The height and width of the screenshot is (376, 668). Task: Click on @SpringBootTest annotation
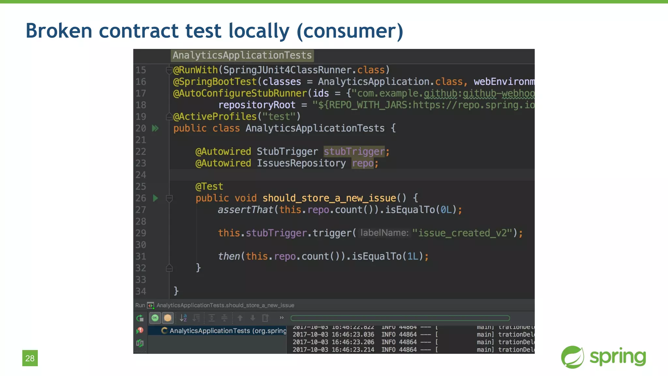point(215,82)
